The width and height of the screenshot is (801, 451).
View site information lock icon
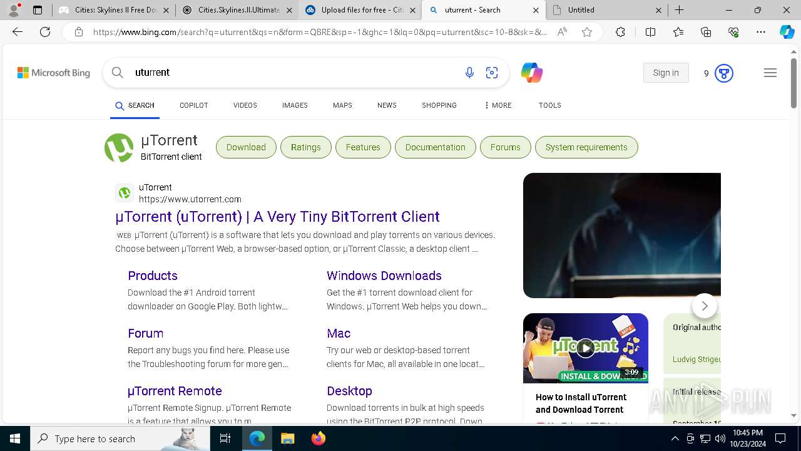click(79, 32)
